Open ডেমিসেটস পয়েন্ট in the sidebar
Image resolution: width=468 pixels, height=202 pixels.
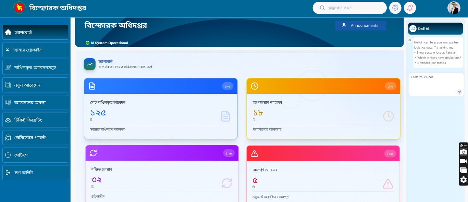35,138
